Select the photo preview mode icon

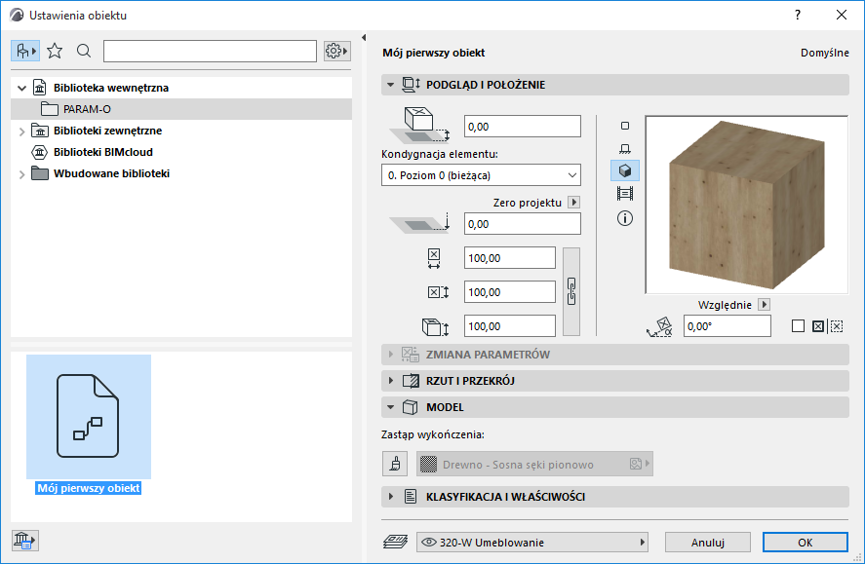coord(625,193)
